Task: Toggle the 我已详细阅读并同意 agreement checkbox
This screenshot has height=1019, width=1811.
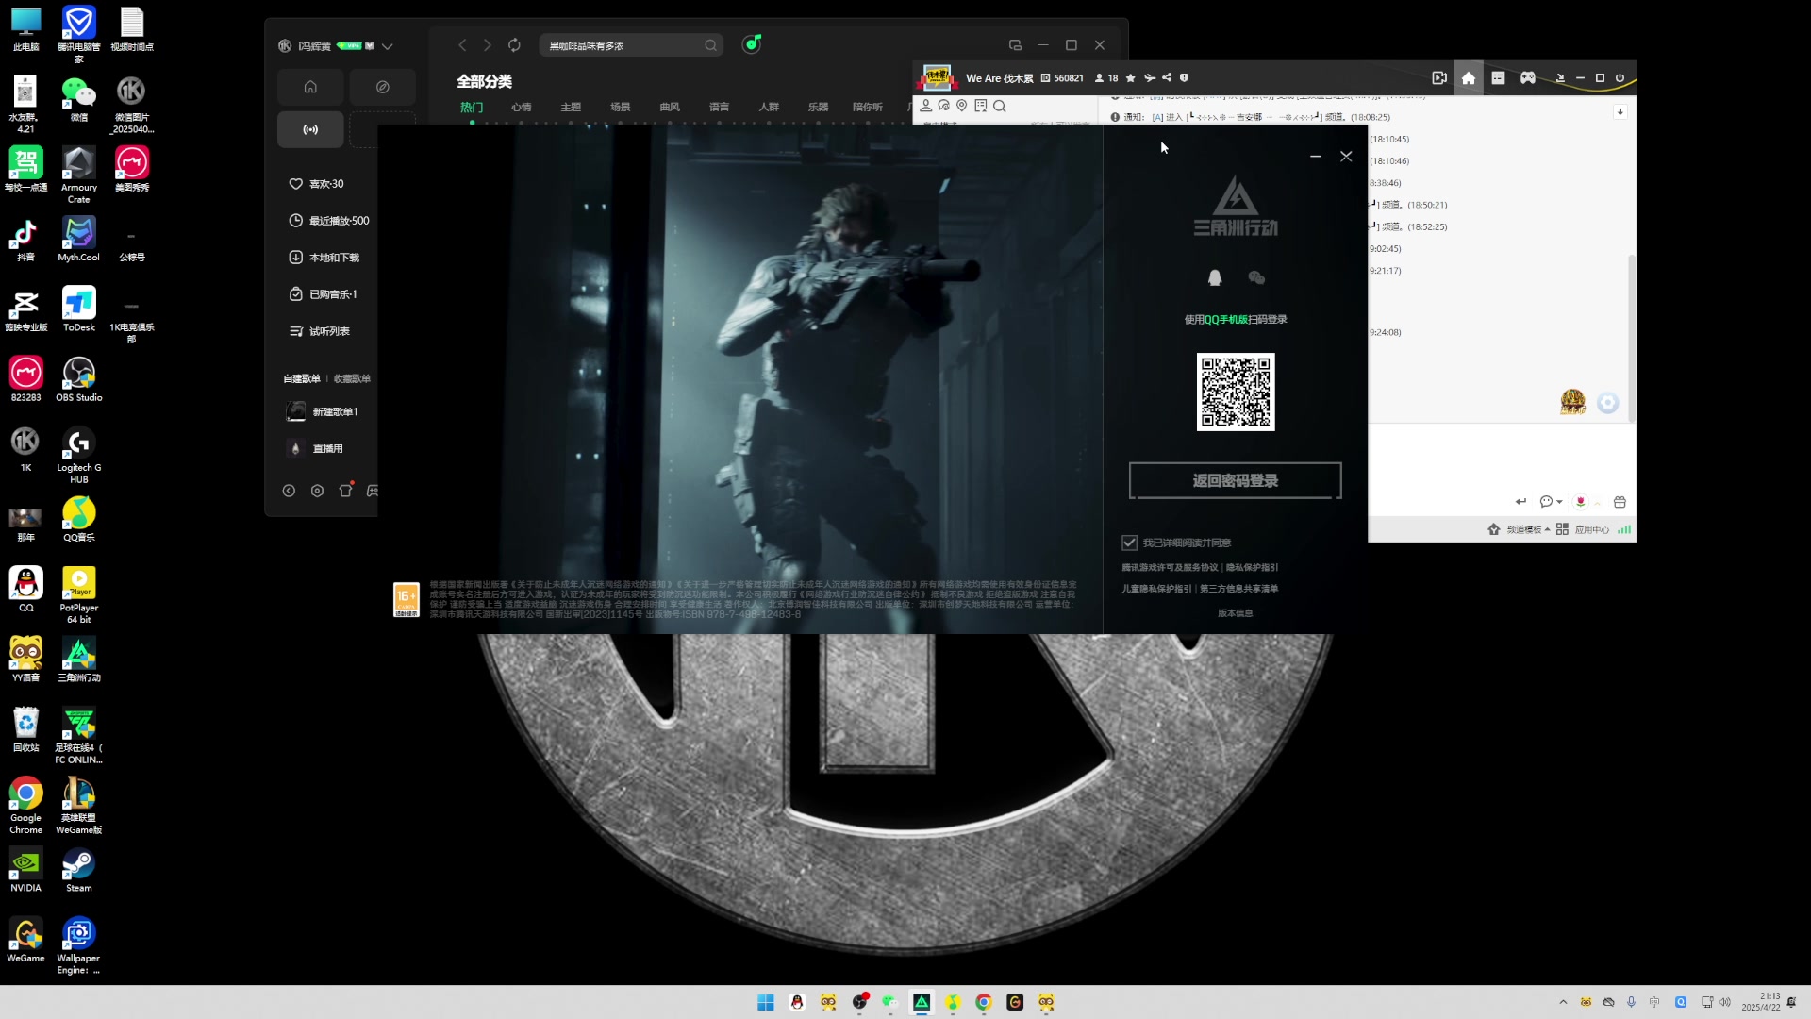Action: tap(1129, 543)
